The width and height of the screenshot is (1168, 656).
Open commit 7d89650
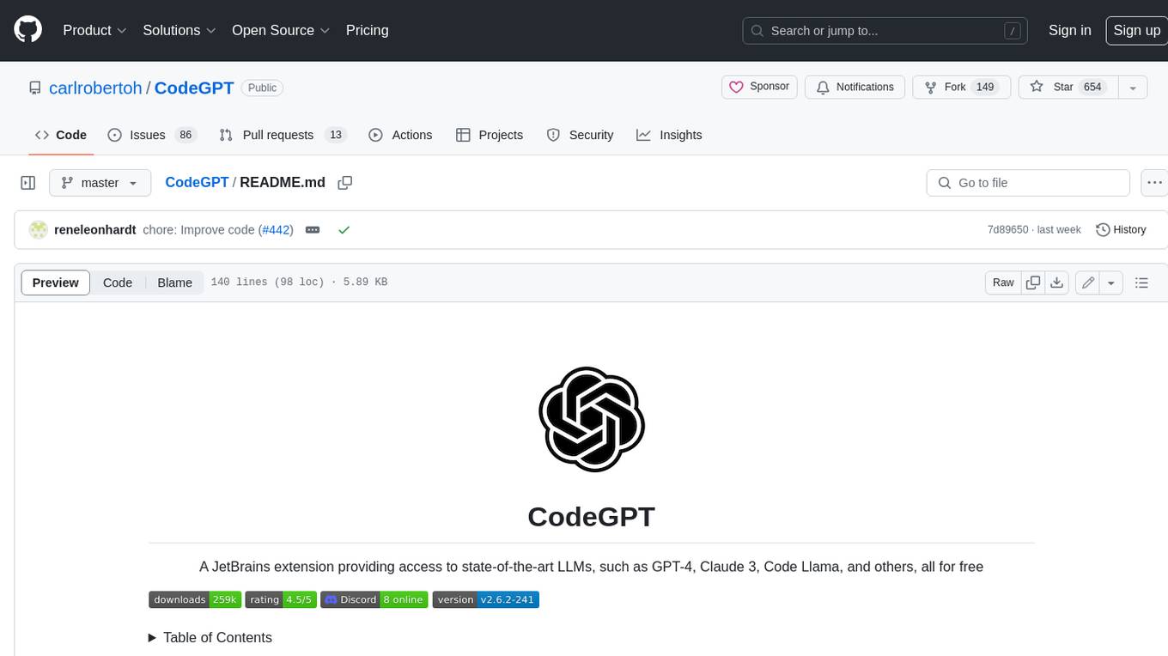coord(1007,230)
